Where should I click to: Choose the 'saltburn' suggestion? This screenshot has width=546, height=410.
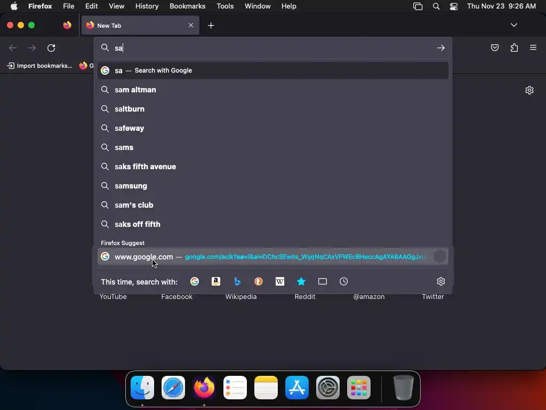(273, 109)
